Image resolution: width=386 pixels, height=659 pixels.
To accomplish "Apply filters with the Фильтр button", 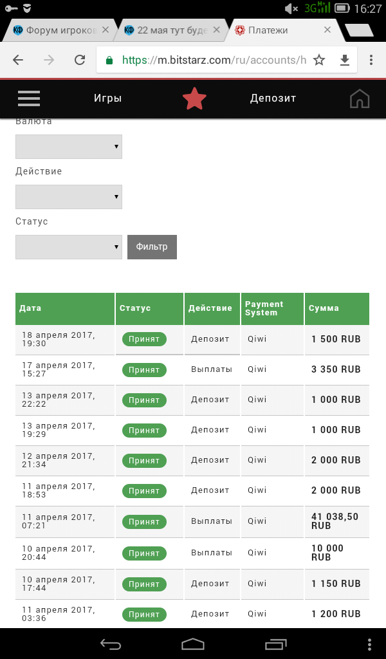I will [x=152, y=246].
